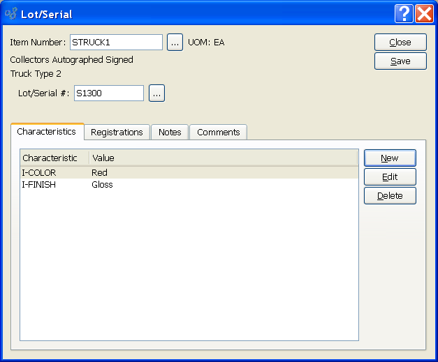This screenshot has height=362, width=438.
Task: Focus the Item Number field
Action: tap(116, 43)
